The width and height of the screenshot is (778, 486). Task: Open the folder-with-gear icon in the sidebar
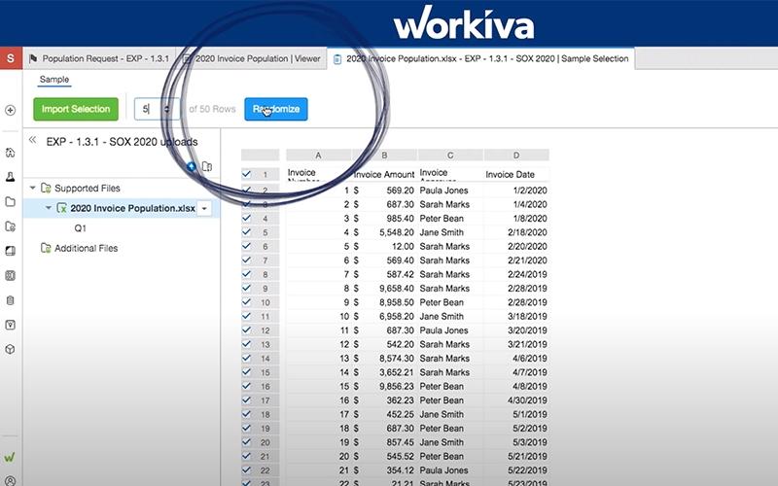coord(10,226)
